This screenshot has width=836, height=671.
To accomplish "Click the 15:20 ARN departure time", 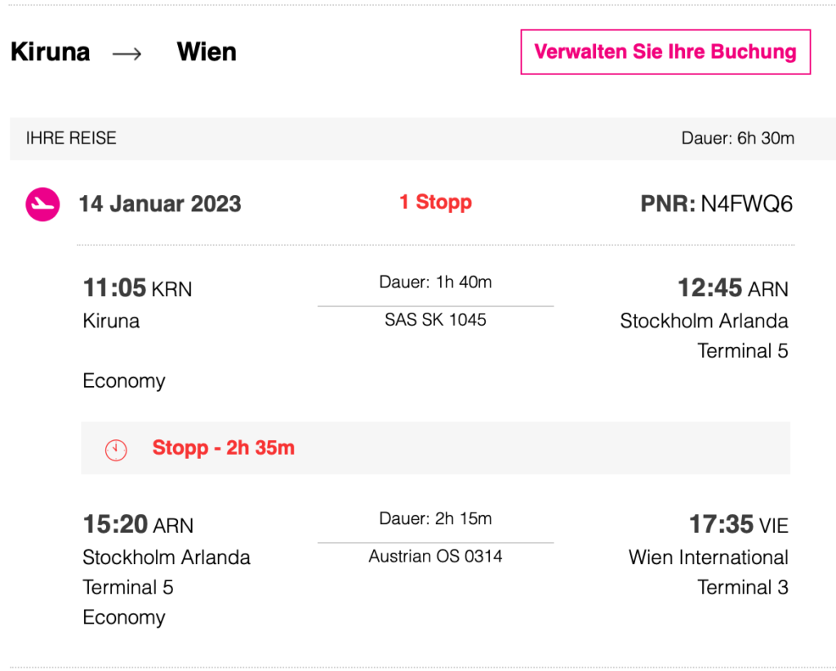I will pyautogui.click(x=138, y=525).
